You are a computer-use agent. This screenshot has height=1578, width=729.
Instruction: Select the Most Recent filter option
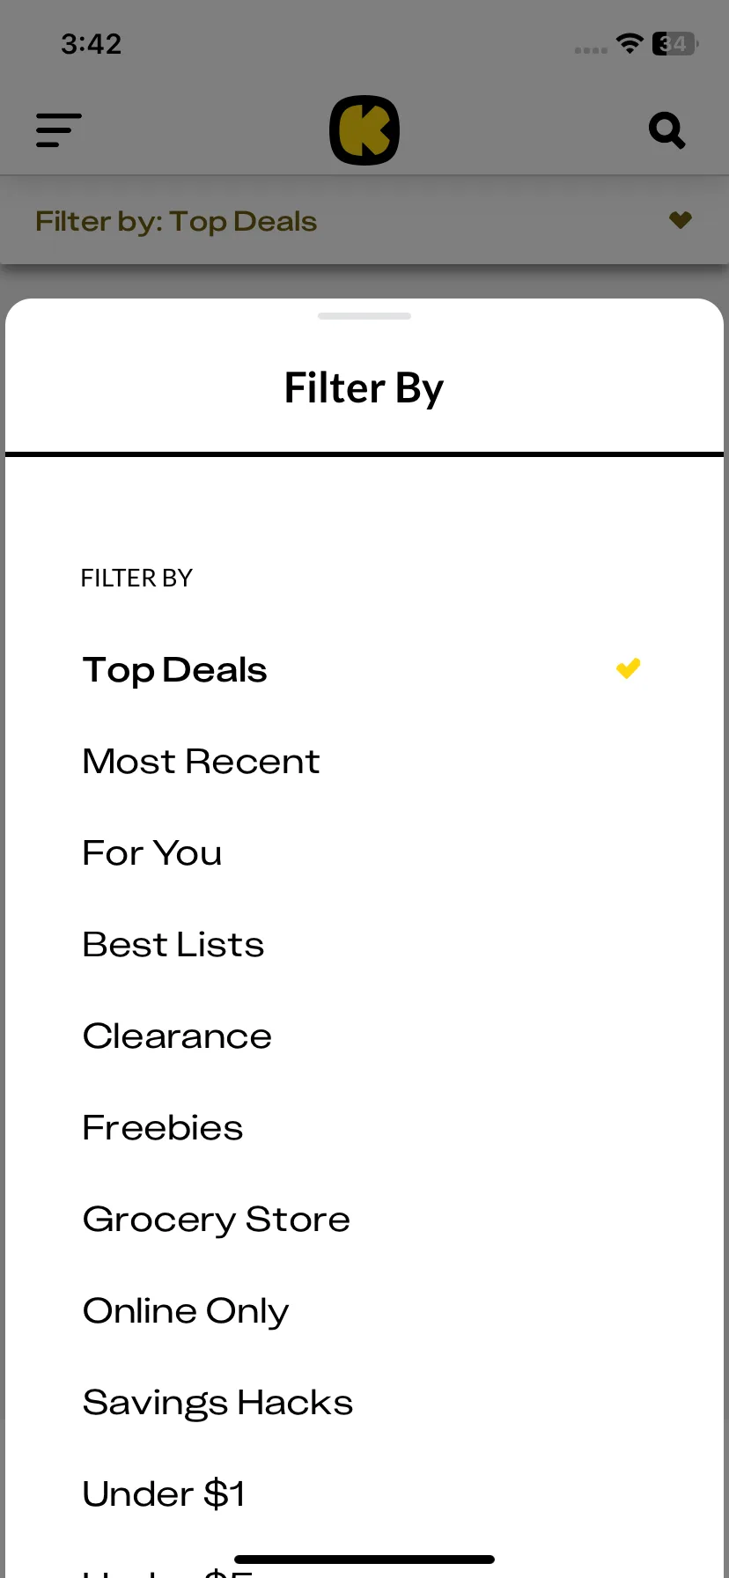[364, 762]
